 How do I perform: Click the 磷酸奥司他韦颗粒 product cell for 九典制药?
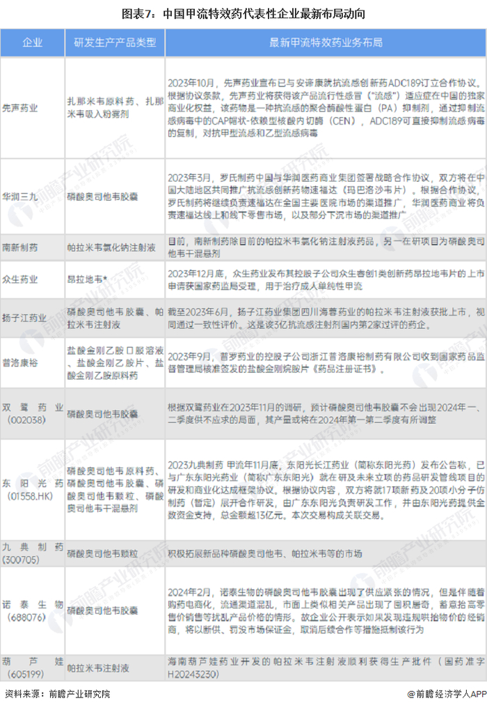point(115,553)
